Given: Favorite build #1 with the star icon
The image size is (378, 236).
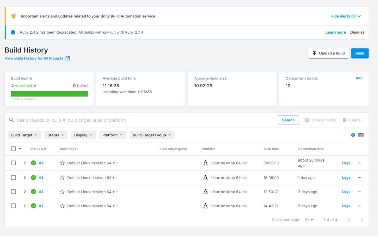Looking at the screenshot, I should click(x=62, y=206).
